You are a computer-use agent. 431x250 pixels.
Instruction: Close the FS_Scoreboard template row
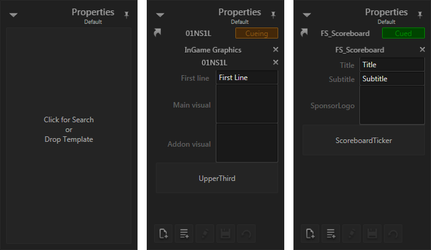pos(422,50)
